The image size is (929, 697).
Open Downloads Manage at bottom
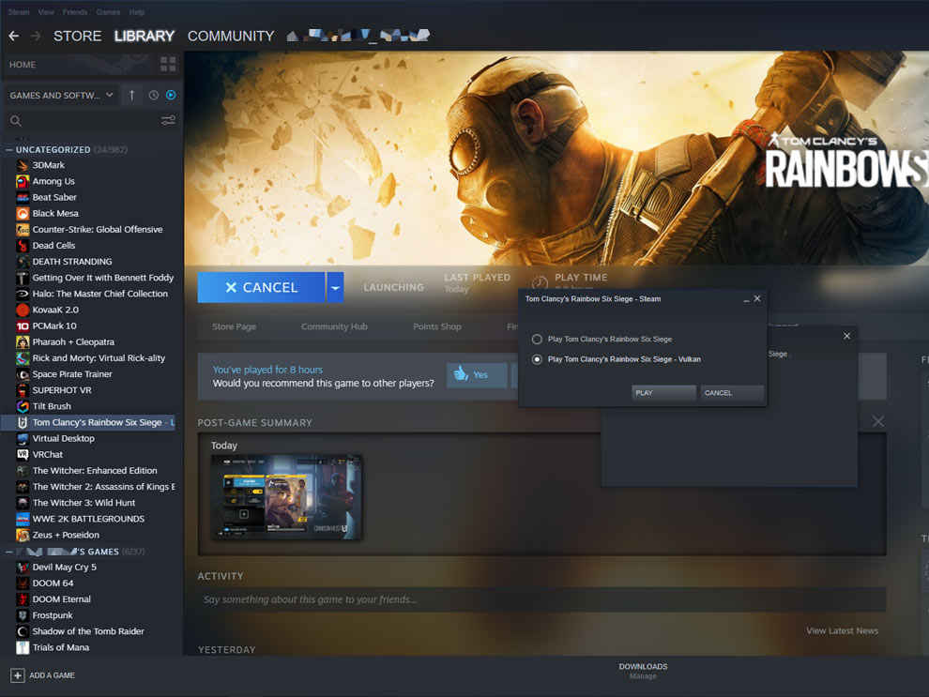tap(643, 671)
